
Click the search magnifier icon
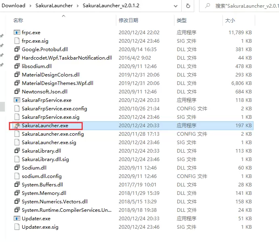click(207, 6)
